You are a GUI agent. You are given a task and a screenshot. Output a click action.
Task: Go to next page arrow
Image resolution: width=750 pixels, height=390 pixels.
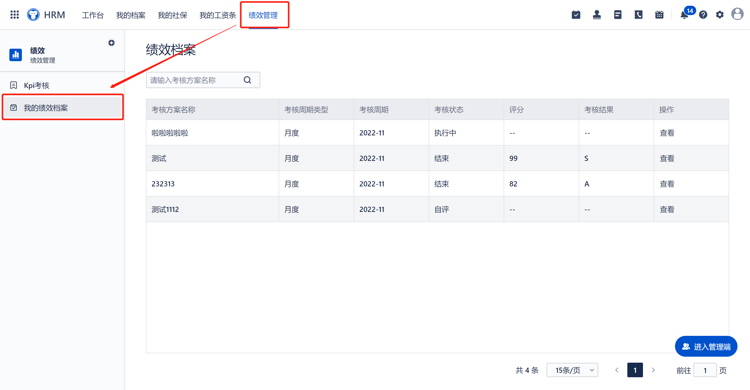653,370
